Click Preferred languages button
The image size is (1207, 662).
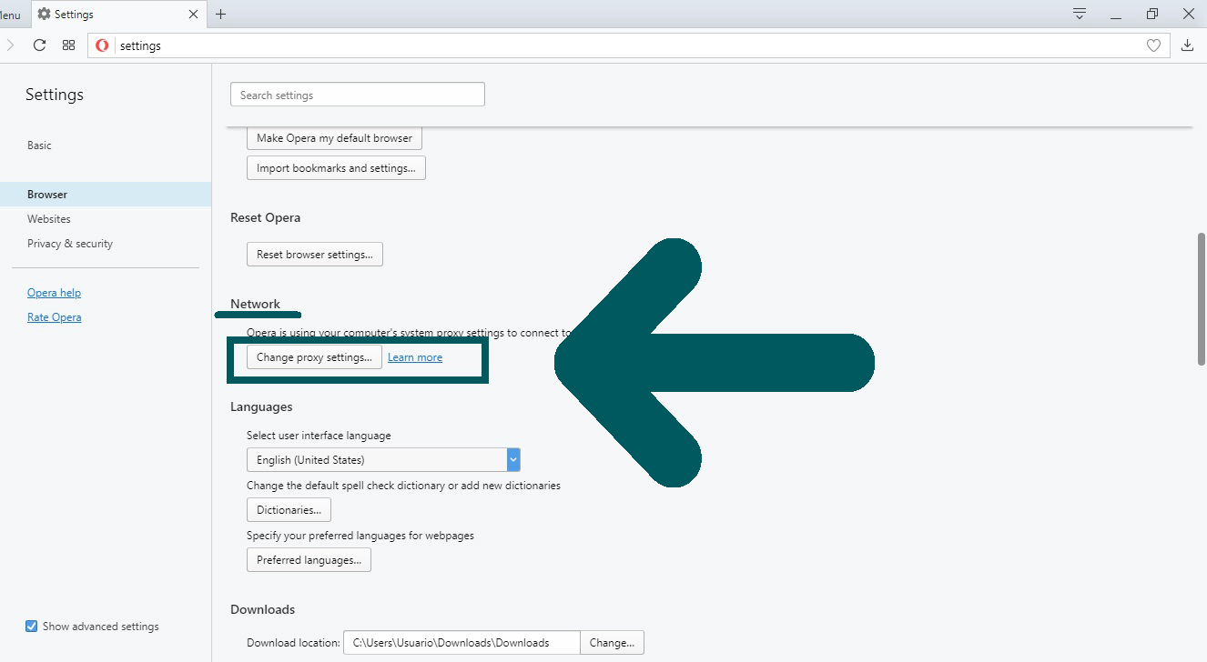pos(309,560)
